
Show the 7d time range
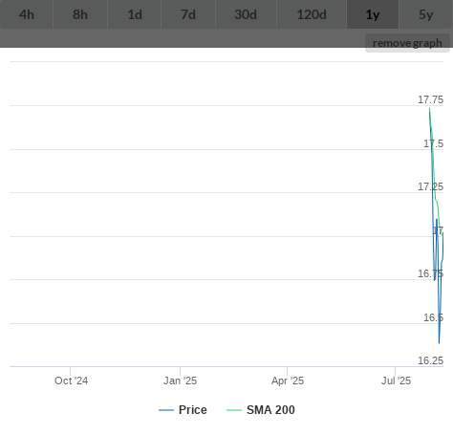(x=188, y=14)
